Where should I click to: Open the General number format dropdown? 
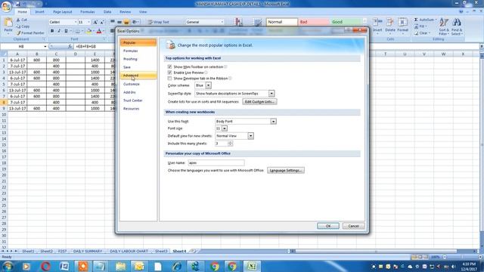222,22
